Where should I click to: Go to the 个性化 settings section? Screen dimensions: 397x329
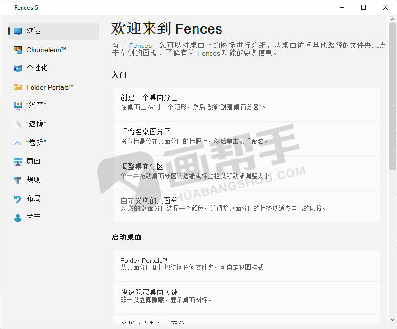pos(37,68)
